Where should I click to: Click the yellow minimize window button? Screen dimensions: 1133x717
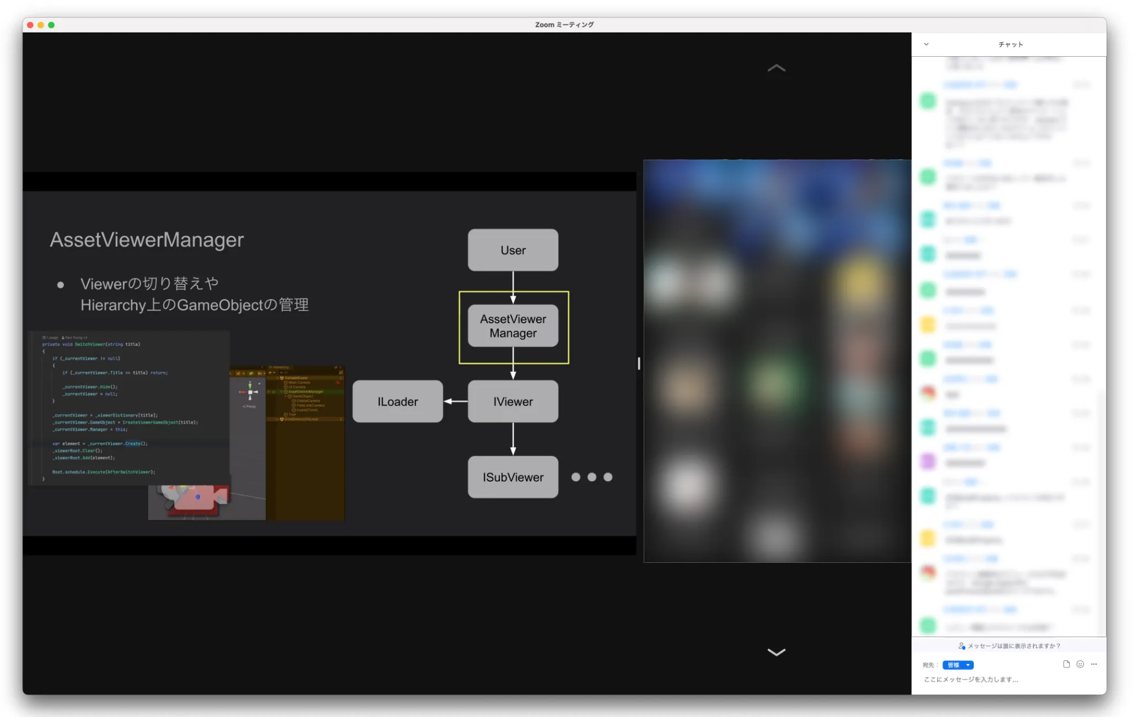[x=41, y=25]
